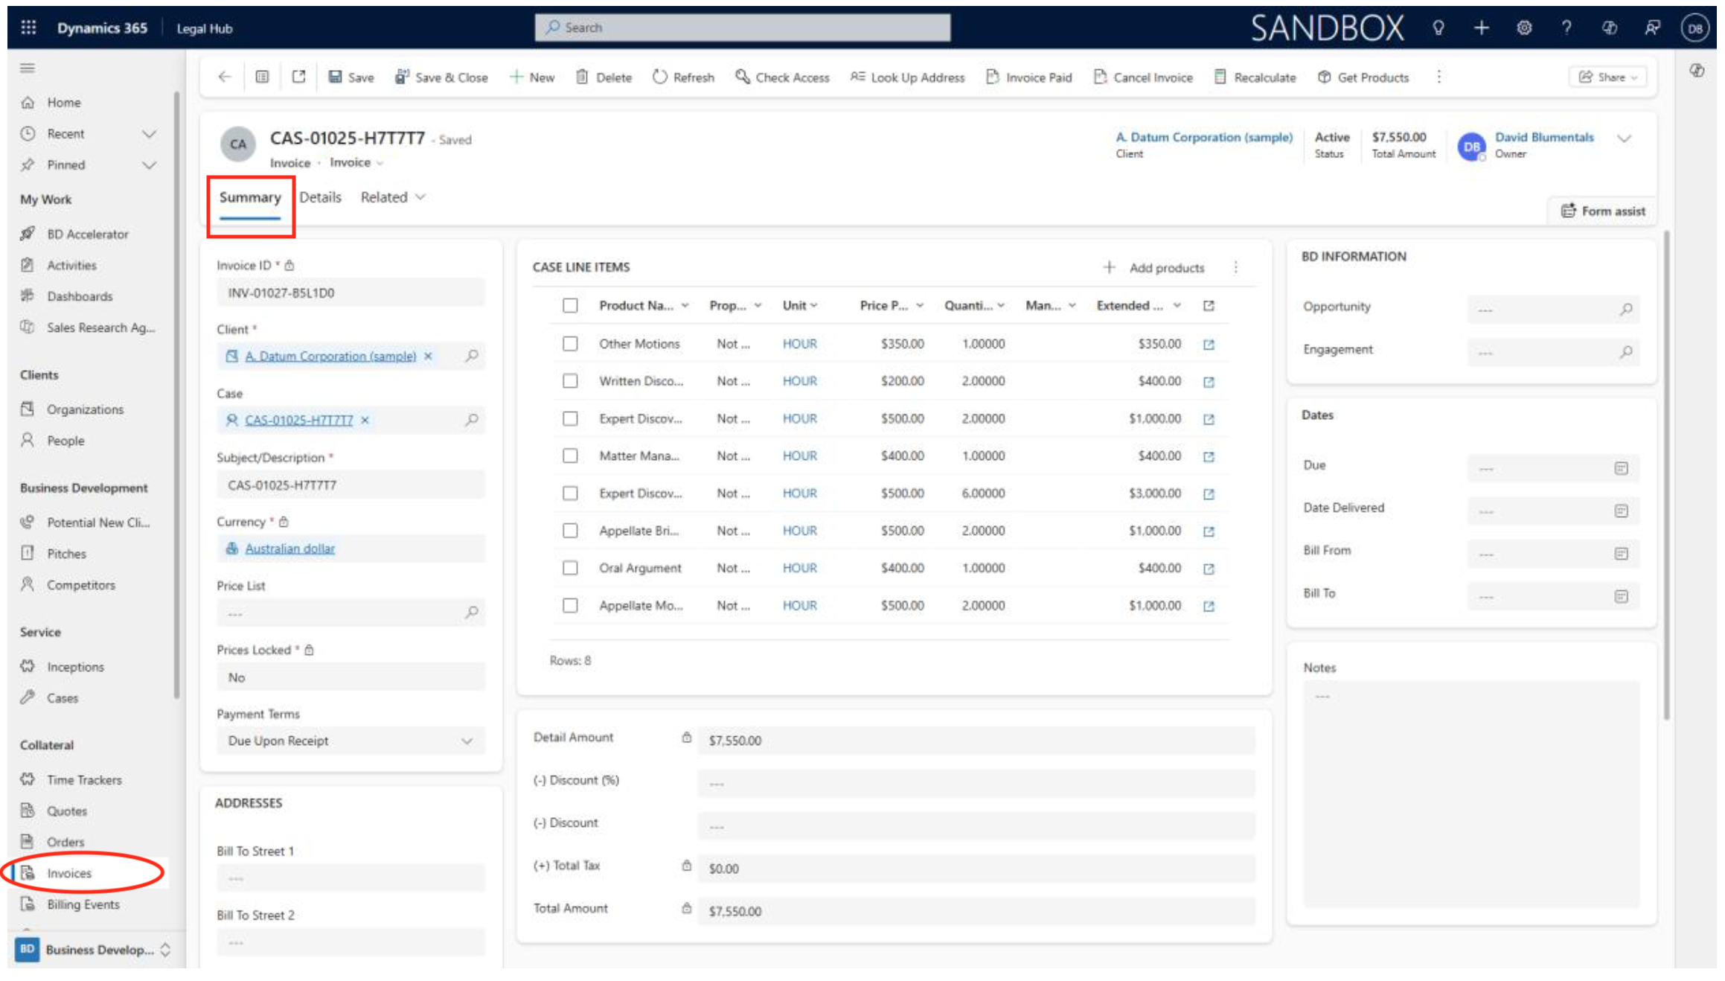Switch to the Details tab
Screen dimensions: 1725x981
[x=320, y=197]
